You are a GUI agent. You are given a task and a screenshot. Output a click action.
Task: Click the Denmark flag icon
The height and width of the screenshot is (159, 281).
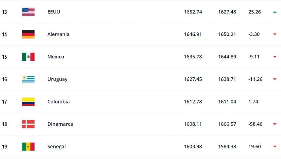[28, 124]
